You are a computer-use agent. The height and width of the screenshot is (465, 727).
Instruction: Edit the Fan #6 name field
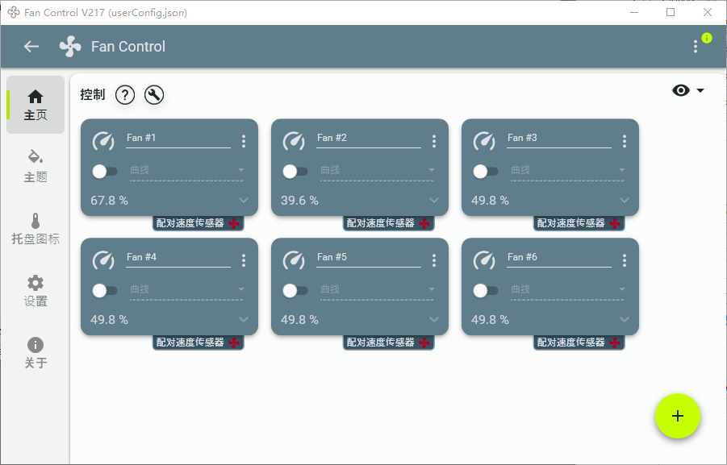(559, 258)
